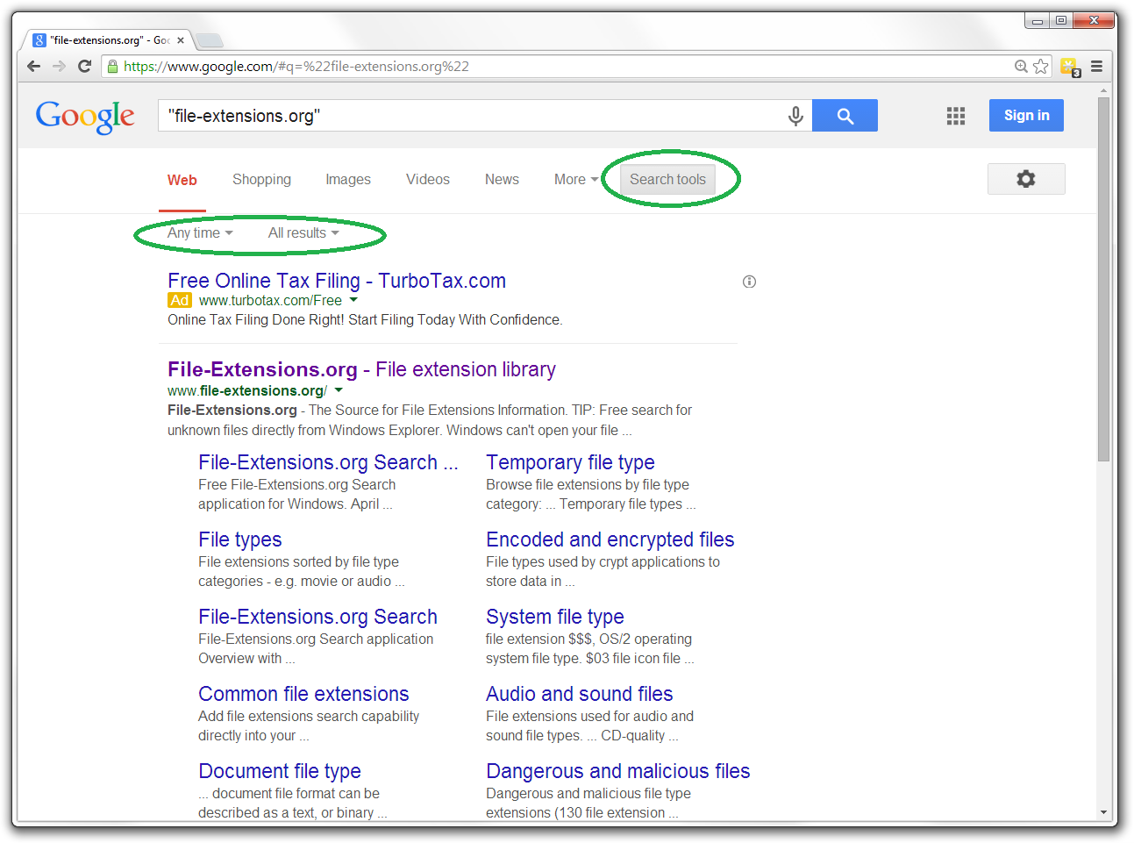Click the ad info icon next to TurboTax result
The height and width of the screenshot is (843, 1134).
click(749, 281)
